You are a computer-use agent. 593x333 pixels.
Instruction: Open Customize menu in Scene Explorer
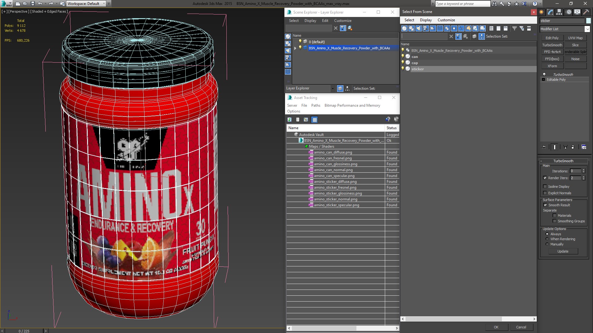[343, 21]
